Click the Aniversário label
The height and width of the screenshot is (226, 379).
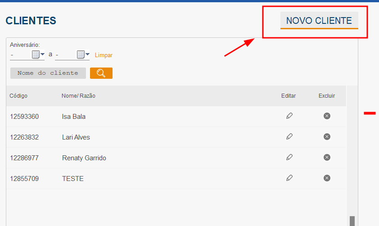coord(25,45)
